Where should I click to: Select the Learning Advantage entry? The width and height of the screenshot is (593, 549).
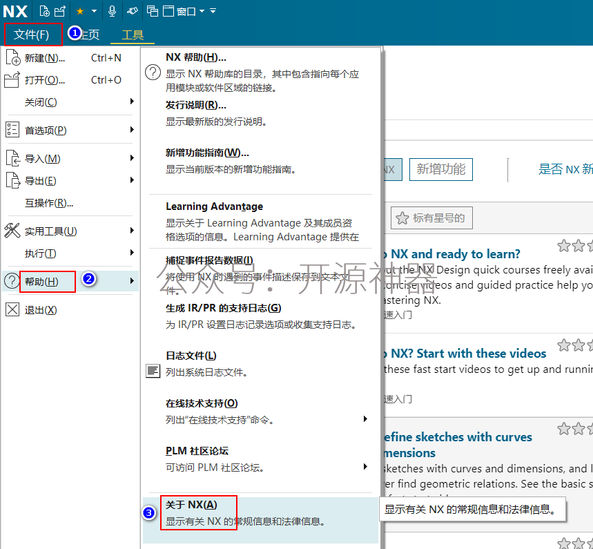(x=261, y=222)
